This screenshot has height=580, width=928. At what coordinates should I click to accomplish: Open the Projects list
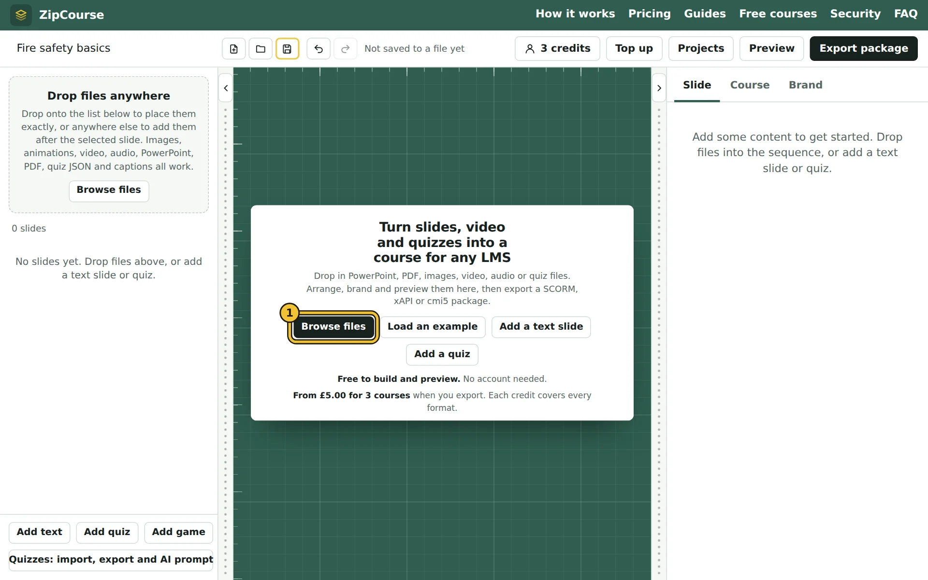(701, 49)
